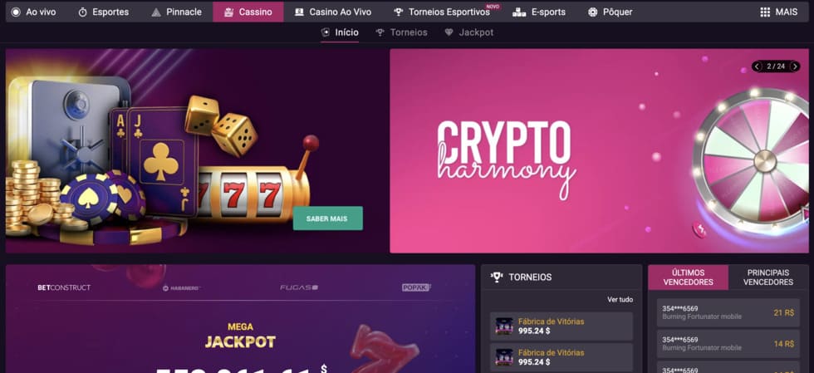This screenshot has height=373, width=814.
Task: Open the Cassino navigation tab
Action: tap(248, 12)
